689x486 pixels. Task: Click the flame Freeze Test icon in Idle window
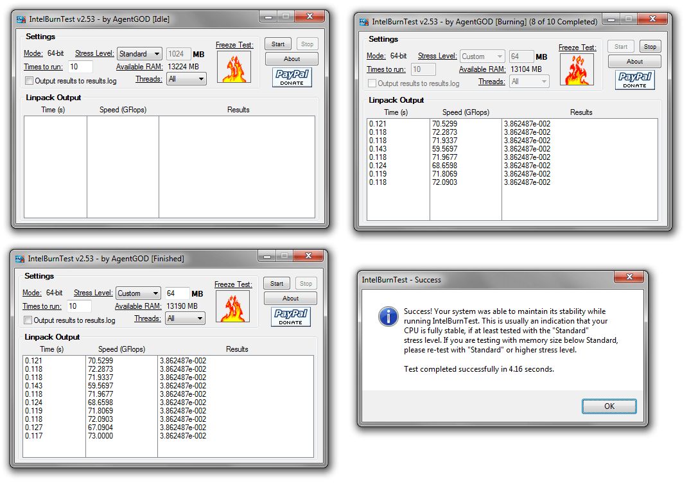(x=234, y=67)
